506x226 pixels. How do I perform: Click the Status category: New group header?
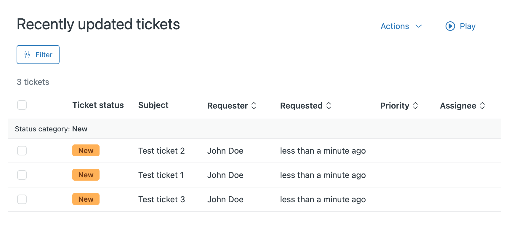[51, 129]
